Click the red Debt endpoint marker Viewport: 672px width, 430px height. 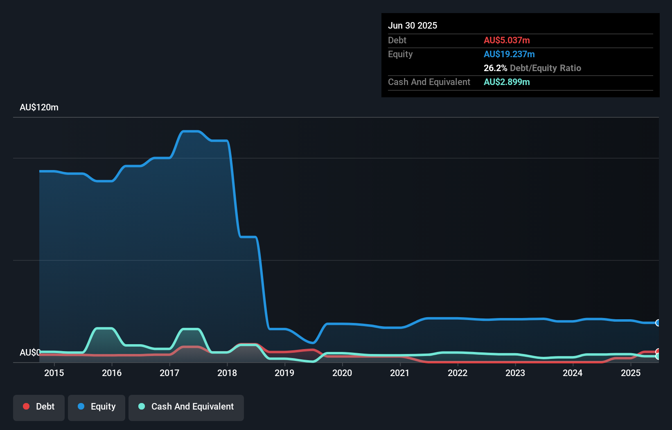point(658,352)
